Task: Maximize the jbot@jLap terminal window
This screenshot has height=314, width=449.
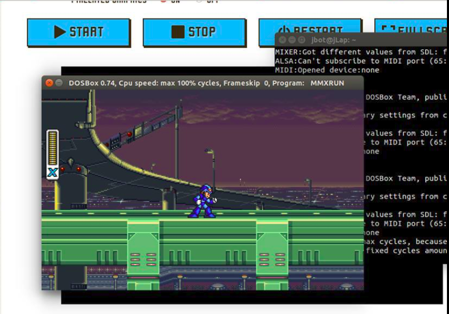Action: (301, 40)
